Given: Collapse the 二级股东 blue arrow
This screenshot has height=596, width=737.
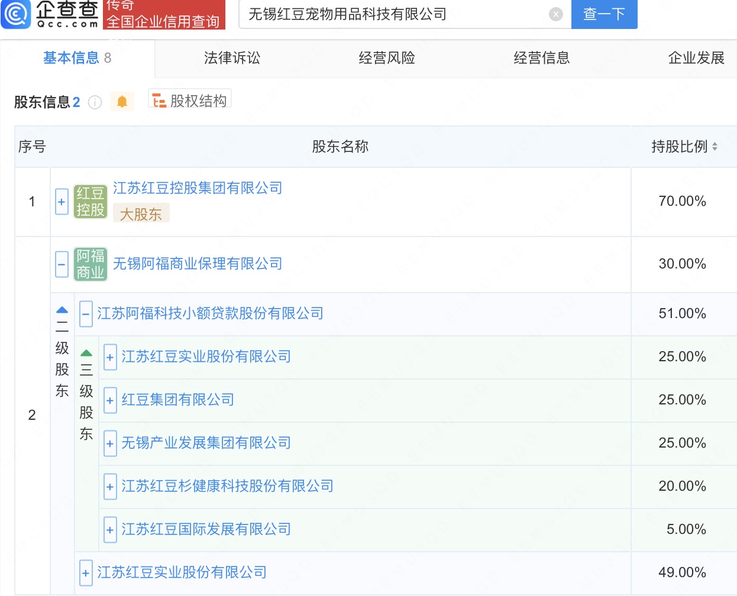Looking at the screenshot, I should pyautogui.click(x=62, y=310).
